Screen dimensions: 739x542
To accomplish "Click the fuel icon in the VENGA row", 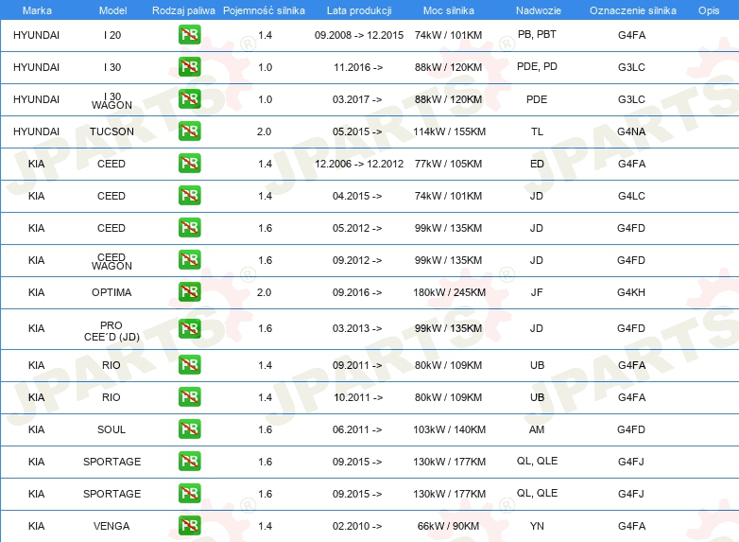I will 189,526.
